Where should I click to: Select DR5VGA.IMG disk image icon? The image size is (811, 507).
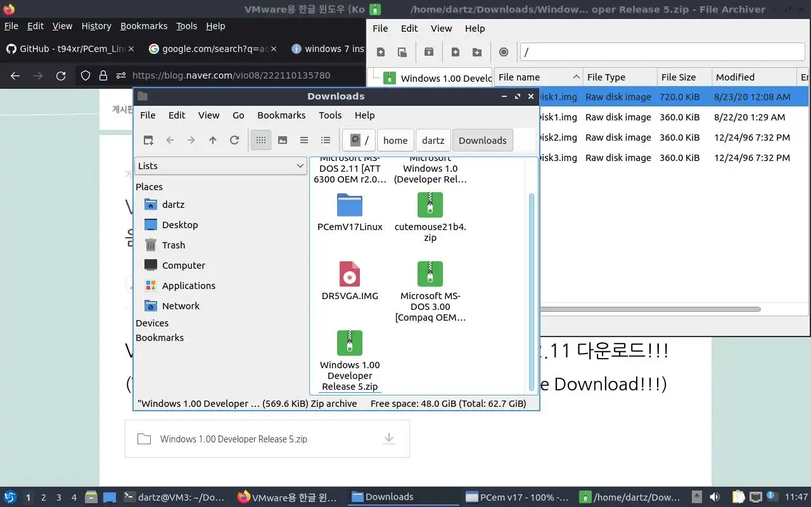point(350,274)
